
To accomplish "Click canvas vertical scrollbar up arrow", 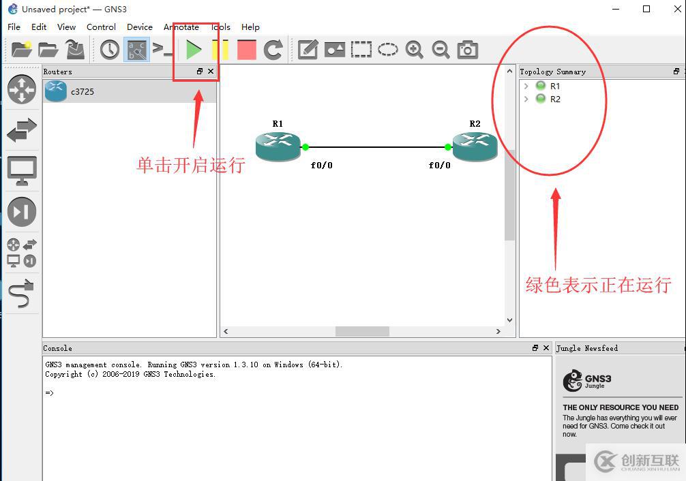I will (x=509, y=71).
